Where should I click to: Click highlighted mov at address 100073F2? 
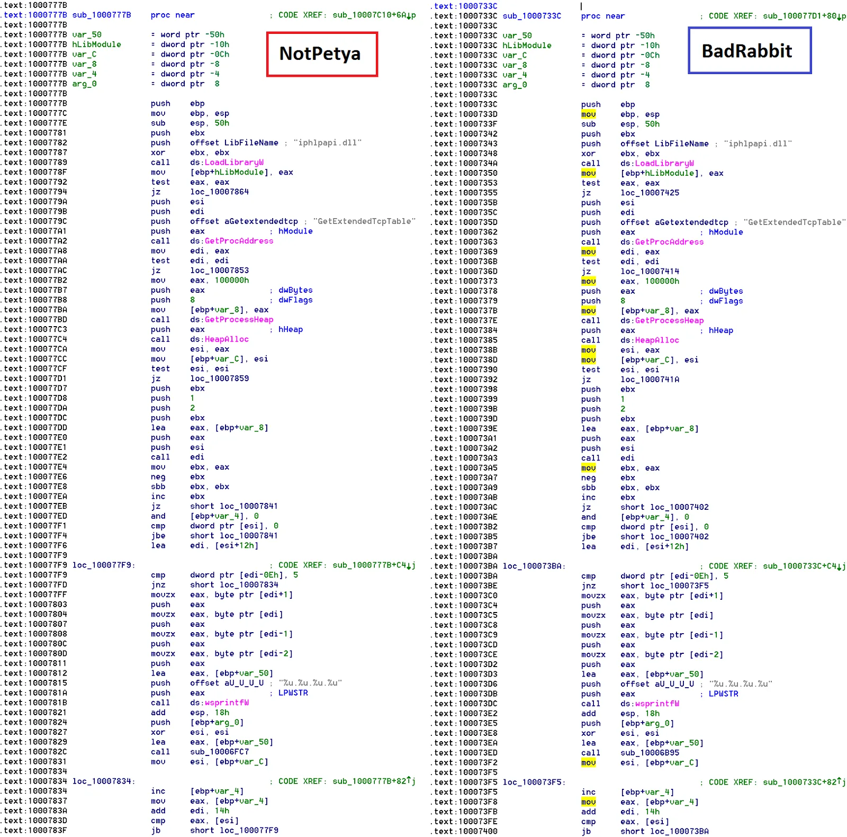589,763
